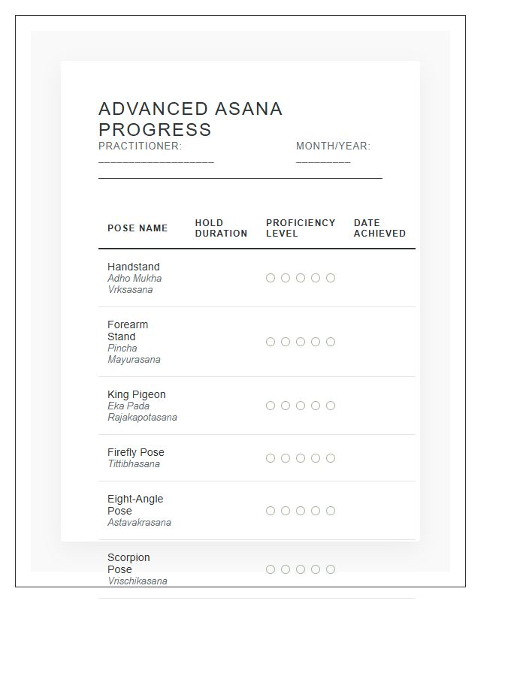This screenshot has width=526, height=676.
Task: Select third proficiency circle for Scorpion Pose
Action: pos(301,569)
